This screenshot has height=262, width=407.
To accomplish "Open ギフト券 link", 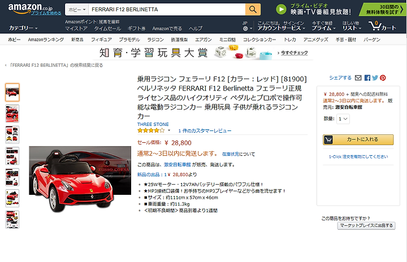I will click(137, 29).
